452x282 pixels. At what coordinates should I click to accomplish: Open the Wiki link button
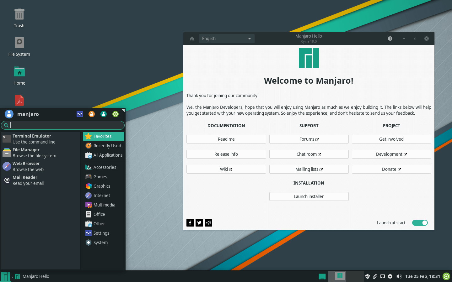pyautogui.click(x=226, y=169)
